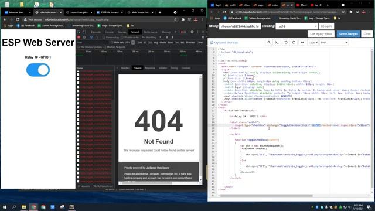Switch to the Console tab in DevTools
This screenshot has width=375, height=211.
[x=110, y=32]
